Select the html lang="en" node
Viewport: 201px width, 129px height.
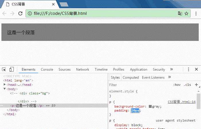[18, 80]
